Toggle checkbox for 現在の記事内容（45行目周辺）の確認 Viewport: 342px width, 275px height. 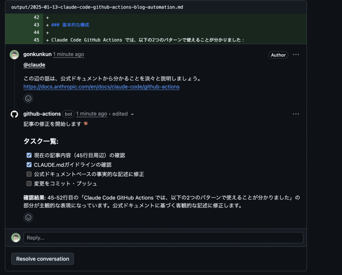coord(29,155)
